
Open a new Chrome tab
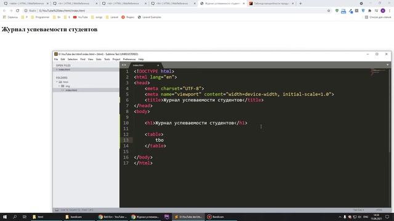pos(300,4)
